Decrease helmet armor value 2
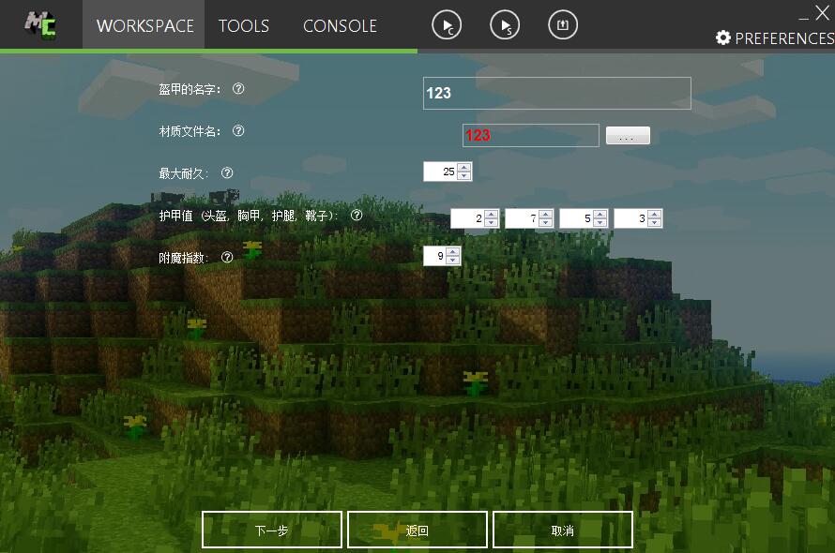The height and width of the screenshot is (553, 835). (x=492, y=222)
